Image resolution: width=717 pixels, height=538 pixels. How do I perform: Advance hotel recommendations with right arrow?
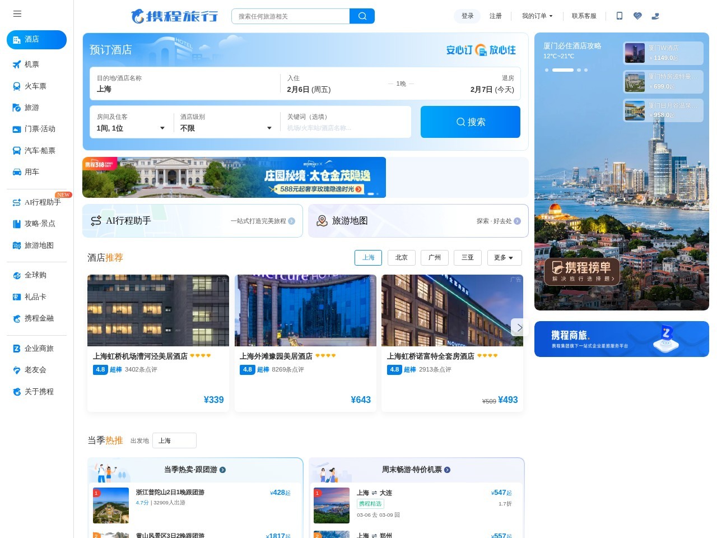[x=519, y=327]
